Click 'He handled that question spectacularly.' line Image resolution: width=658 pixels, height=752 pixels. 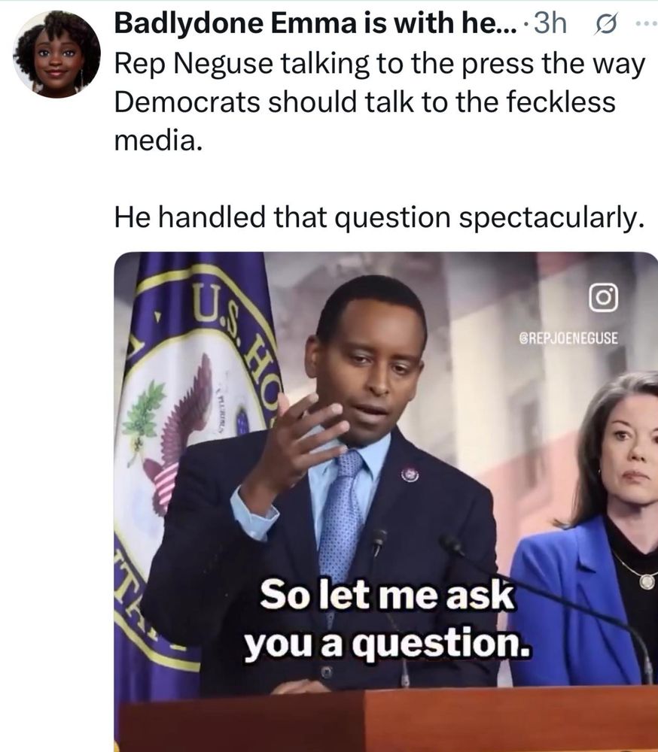click(379, 217)
